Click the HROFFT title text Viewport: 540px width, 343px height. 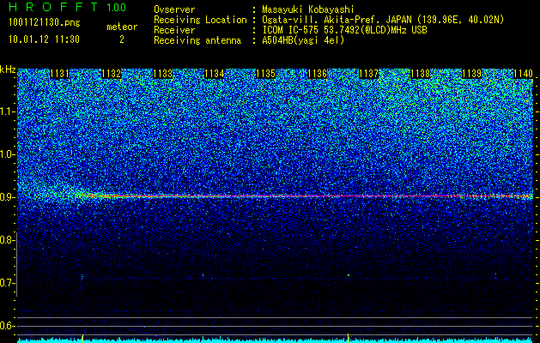tap(53, 7)
